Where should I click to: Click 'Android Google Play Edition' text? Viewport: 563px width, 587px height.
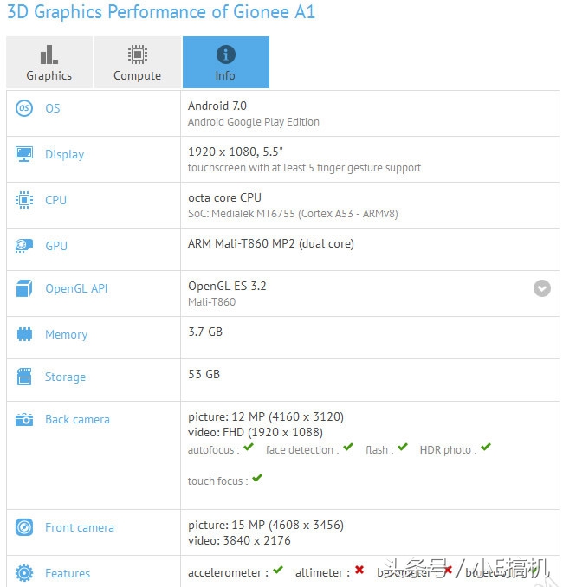tap(254, 122)
